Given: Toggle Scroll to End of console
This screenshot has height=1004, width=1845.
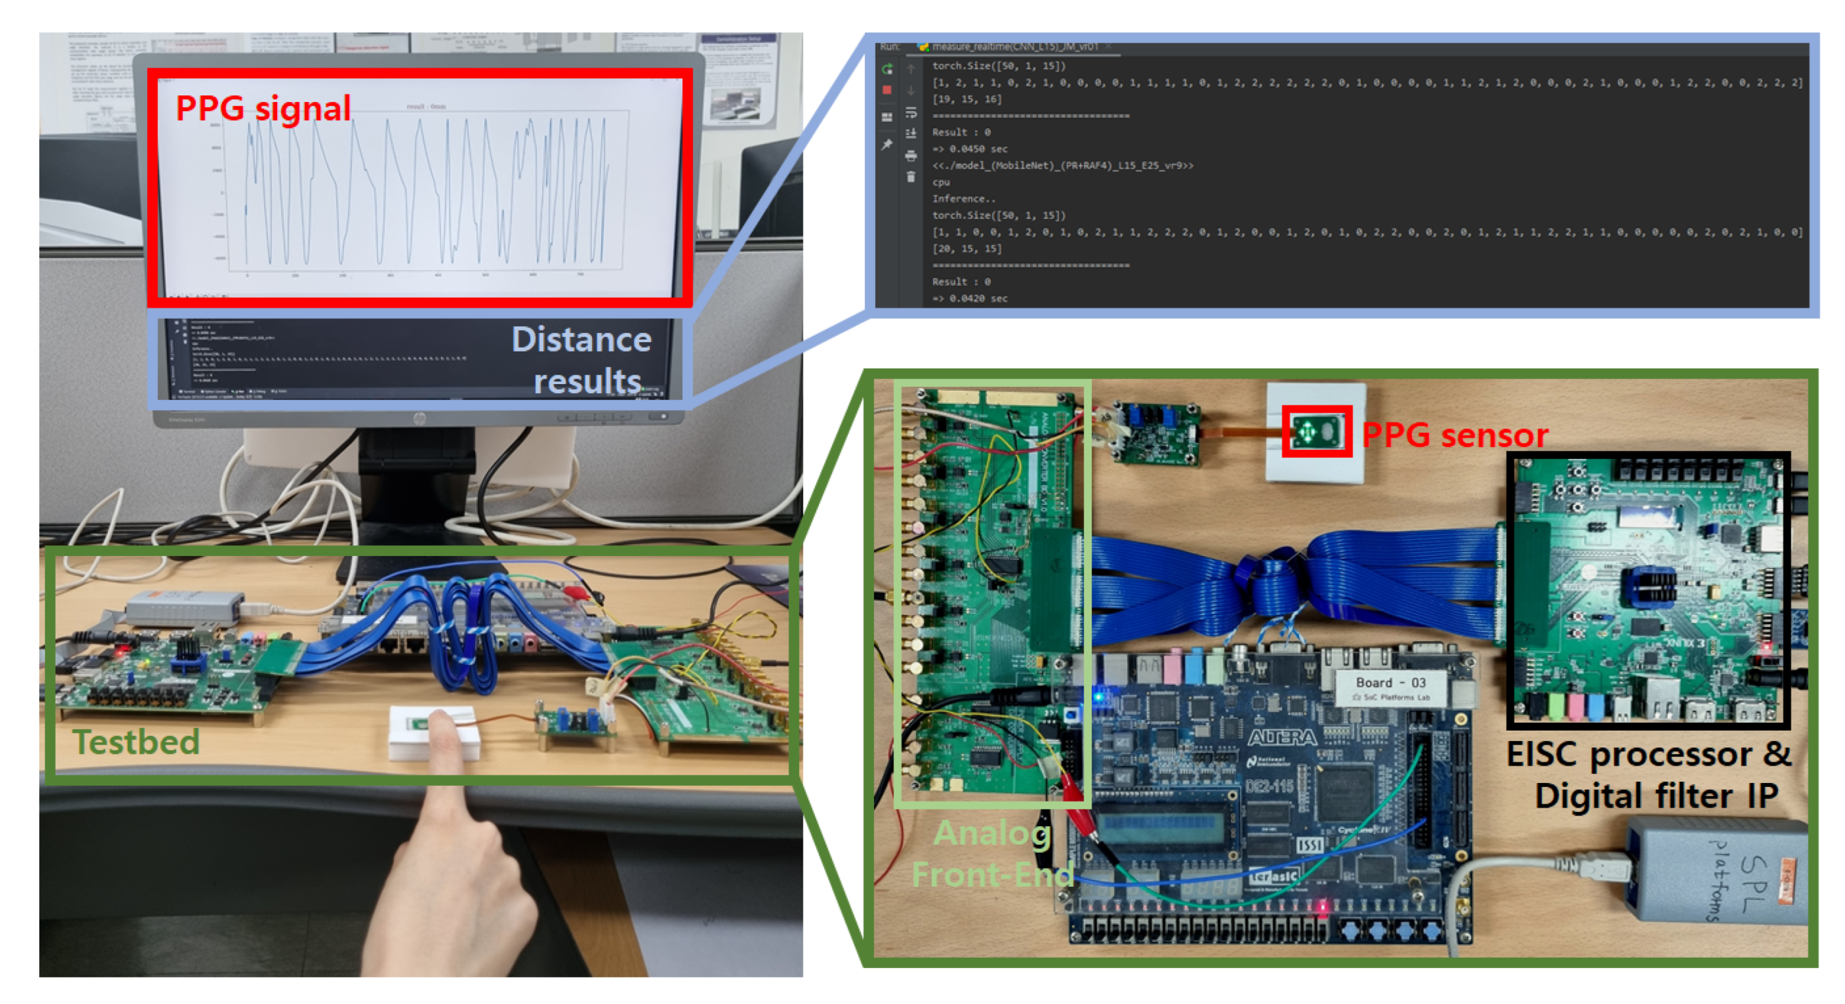Looking at the screenshot, I should 911,133.
